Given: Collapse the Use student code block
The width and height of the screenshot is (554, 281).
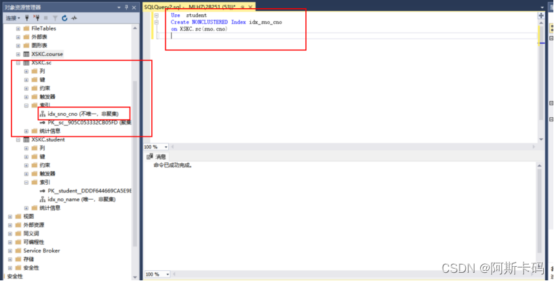Looking at the screenshot, I should click(x=157, y=16).
